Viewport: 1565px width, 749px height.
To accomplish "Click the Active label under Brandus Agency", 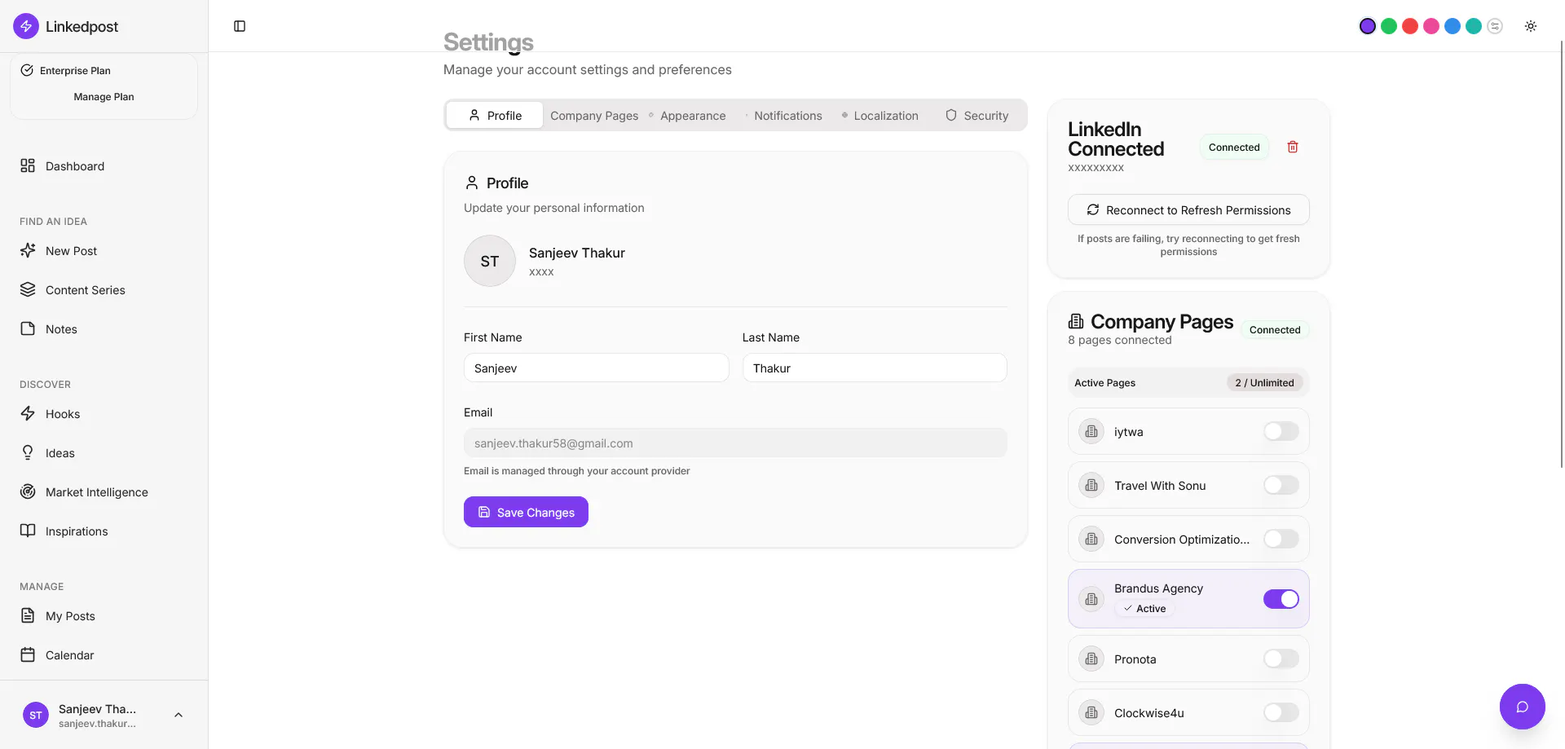I will pos(1144,608).
